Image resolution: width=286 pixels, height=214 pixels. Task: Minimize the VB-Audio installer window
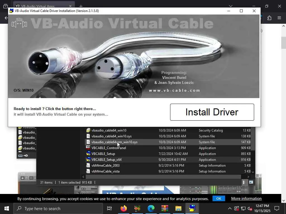[229, 11]
